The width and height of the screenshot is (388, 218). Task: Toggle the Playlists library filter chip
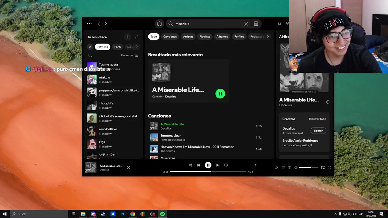tap(102, 47)
